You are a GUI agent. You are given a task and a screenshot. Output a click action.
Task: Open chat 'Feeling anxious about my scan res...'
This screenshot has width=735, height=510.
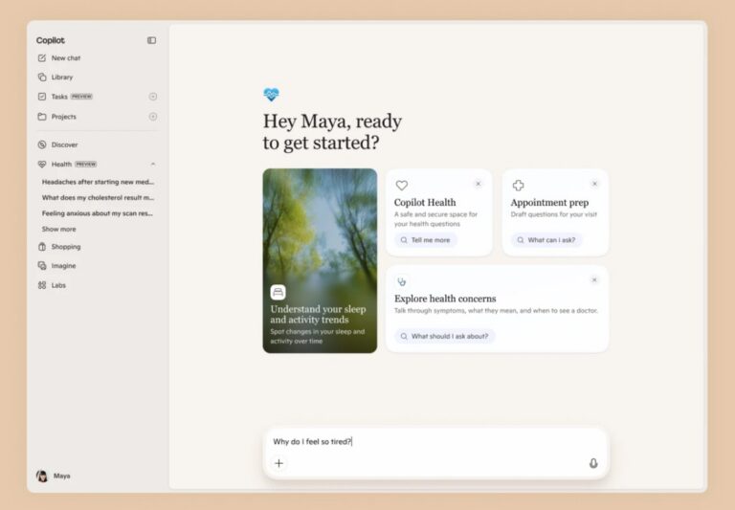pos(97,213)
